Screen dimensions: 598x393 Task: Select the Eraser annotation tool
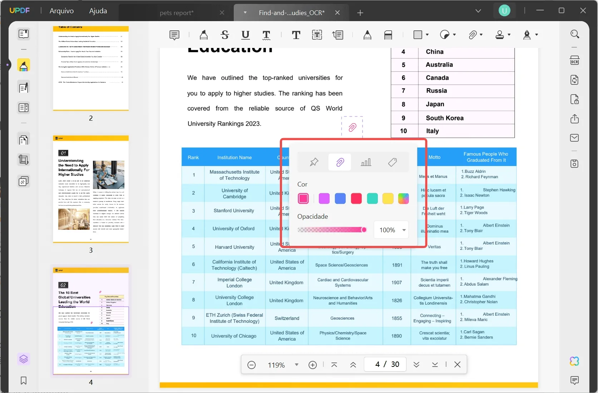pyautogui.click(x=388, y=35)
